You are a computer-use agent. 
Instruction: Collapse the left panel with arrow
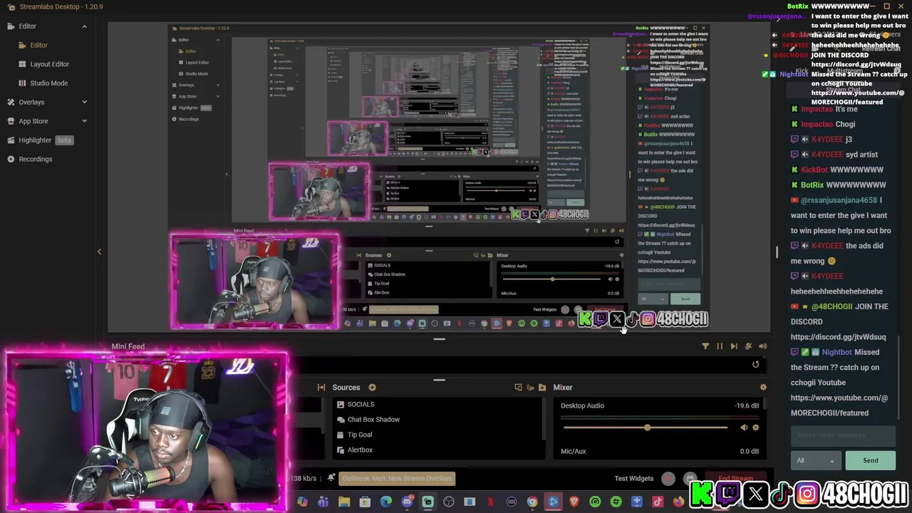click(x=99, y=252)
